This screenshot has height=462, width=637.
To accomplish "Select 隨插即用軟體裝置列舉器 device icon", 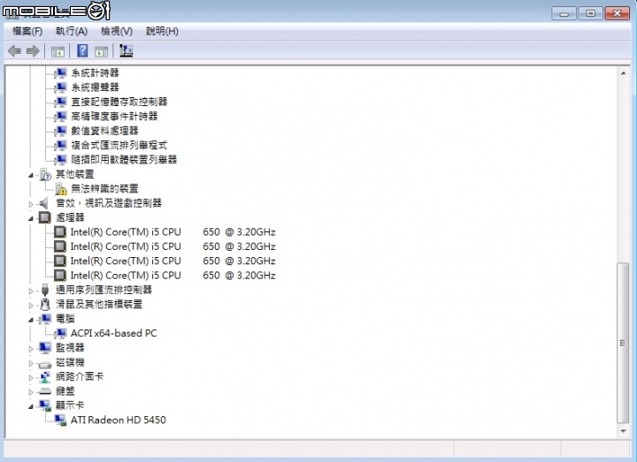I will click(61, 160).
